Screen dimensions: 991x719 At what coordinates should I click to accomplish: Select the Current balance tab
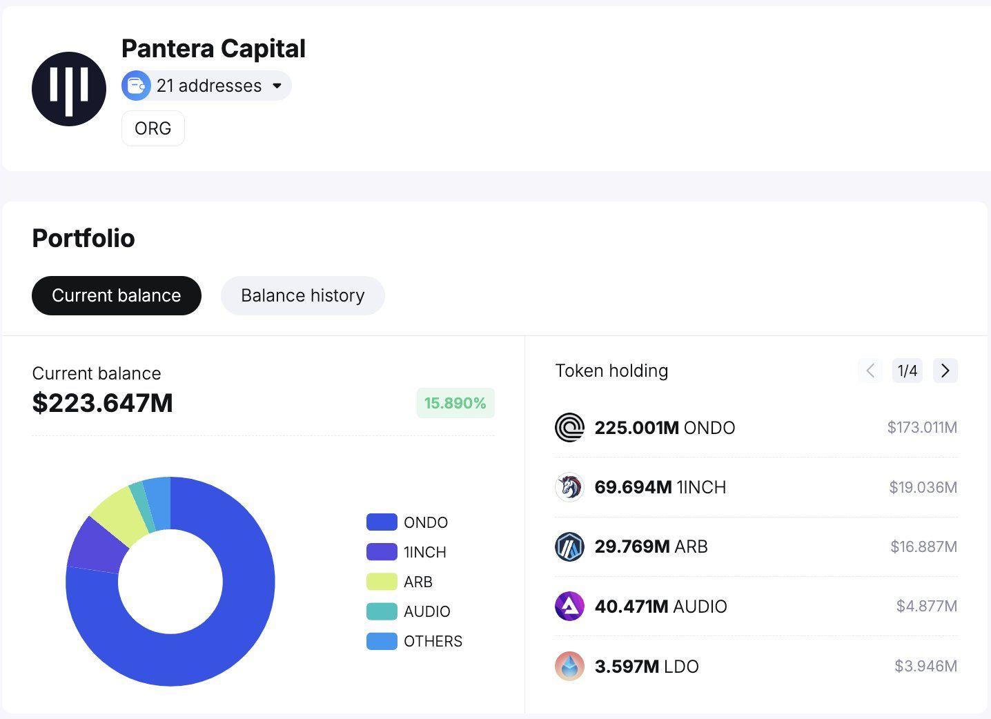[117, 296]
